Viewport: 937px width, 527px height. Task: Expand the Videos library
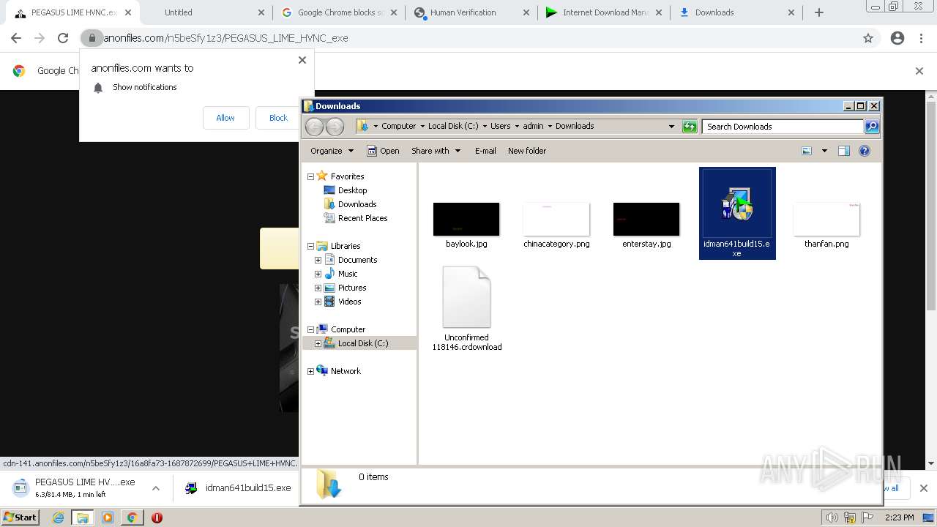click(x=318, y=302)
